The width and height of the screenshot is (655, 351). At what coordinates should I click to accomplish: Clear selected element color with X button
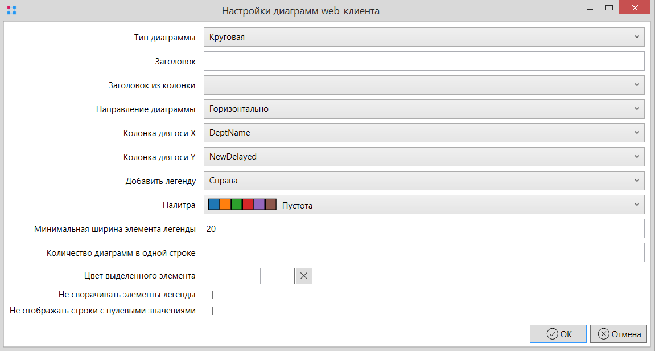304,276
